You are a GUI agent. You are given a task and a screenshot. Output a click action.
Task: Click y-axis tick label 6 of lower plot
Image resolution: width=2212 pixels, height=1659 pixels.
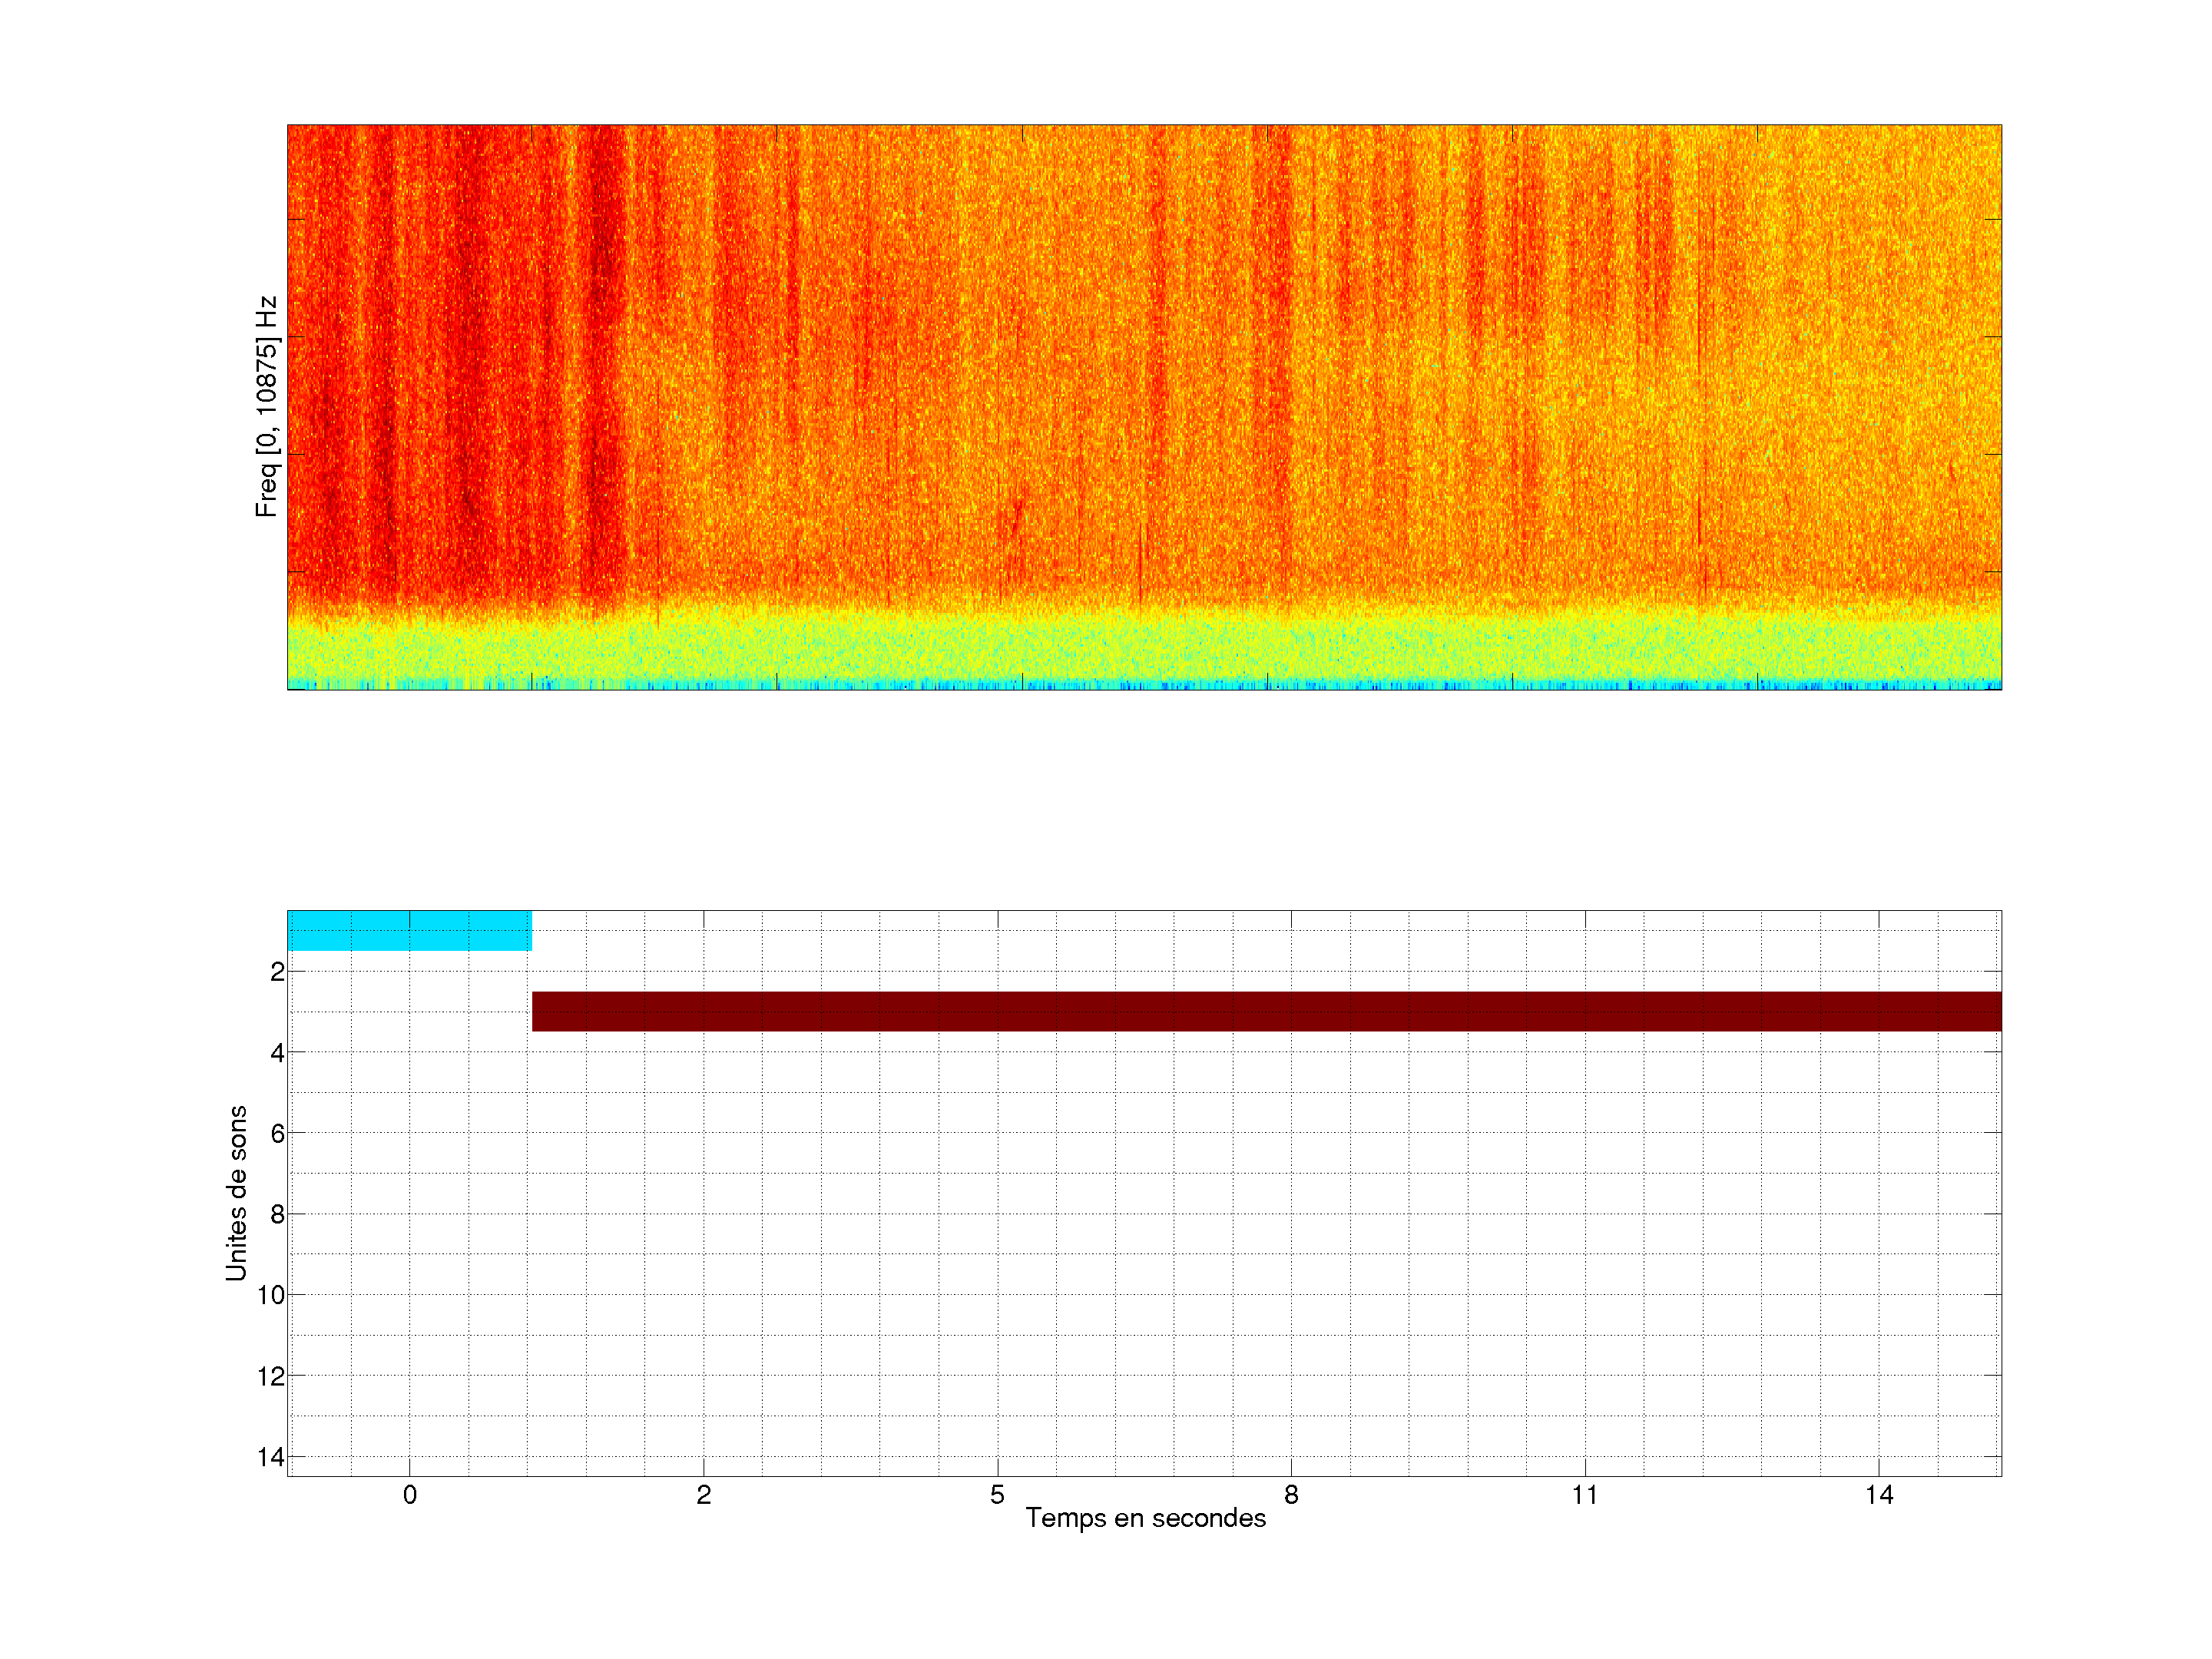277,1133
